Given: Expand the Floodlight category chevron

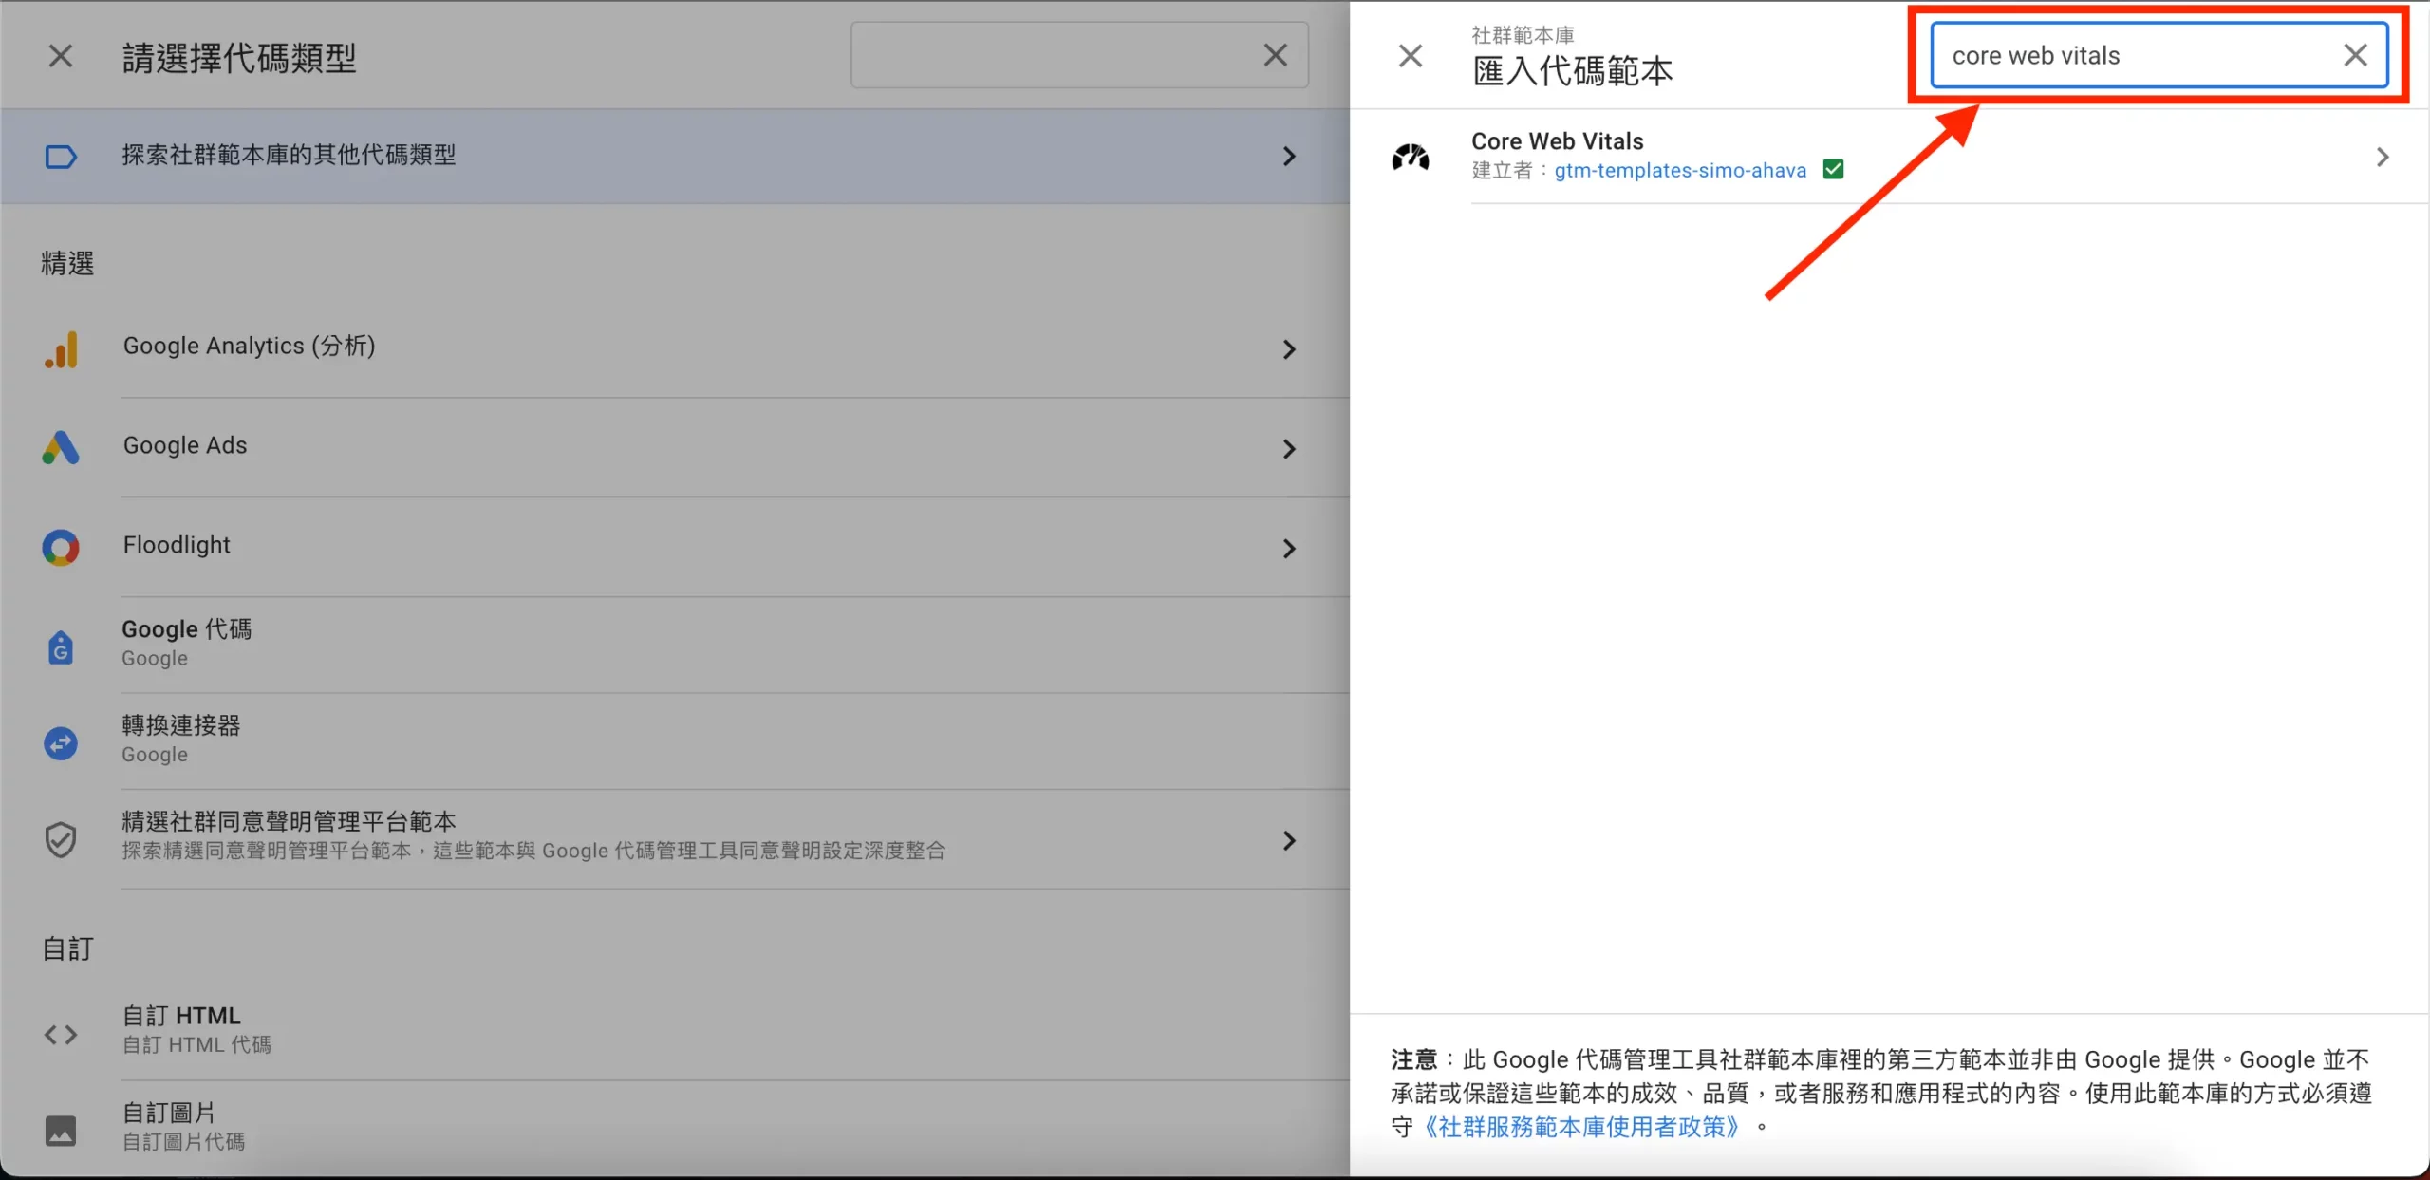Looking at the screenshot, I should pyautogui.click(x=1290, y=548).
